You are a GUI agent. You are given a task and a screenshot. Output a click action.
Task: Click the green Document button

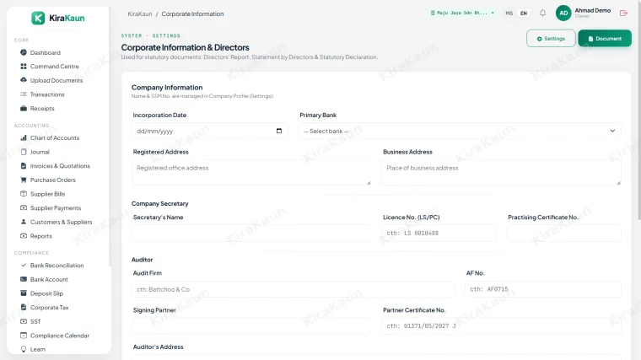tap(605, 39)
